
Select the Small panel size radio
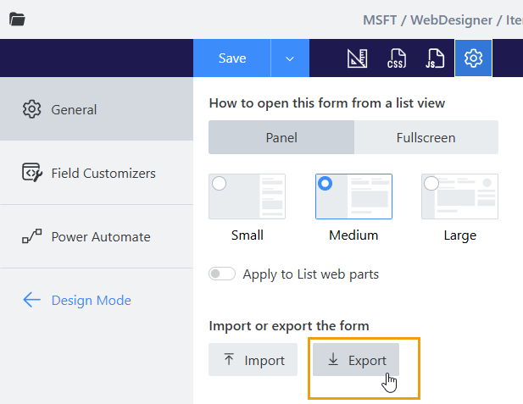coord(220,184)
